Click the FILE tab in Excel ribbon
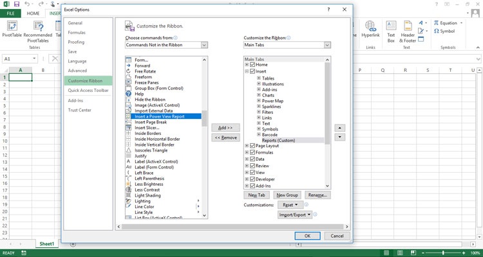The image size is (483, 257). pos(10,13)
